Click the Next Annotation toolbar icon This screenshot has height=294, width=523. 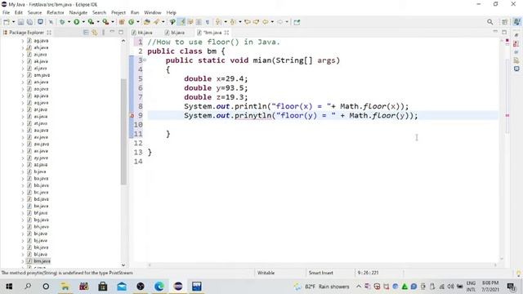click(x=218, y=22)
